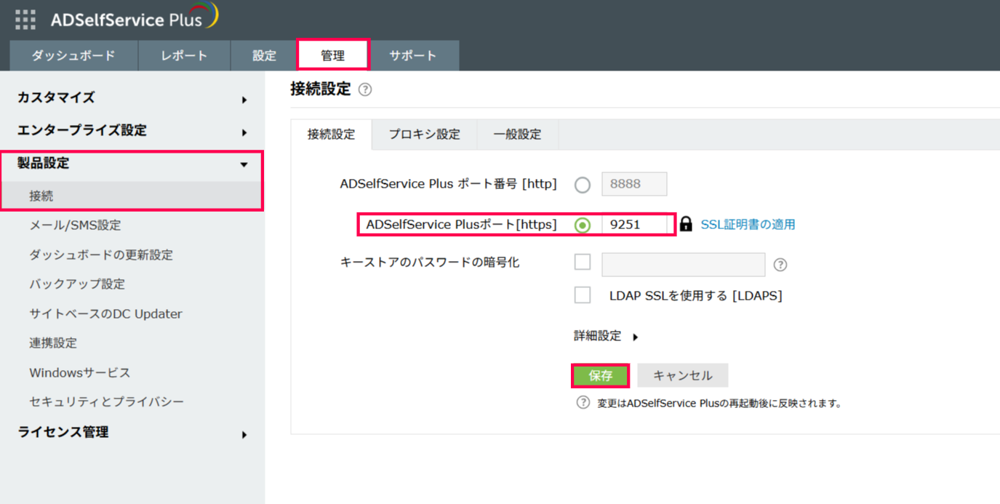Screen dimensions: 1000x504
Task: Open the 管理 tab
Action: (x=333, y=55)
